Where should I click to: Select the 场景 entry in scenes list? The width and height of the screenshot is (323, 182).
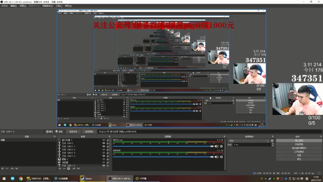(28, 140)
